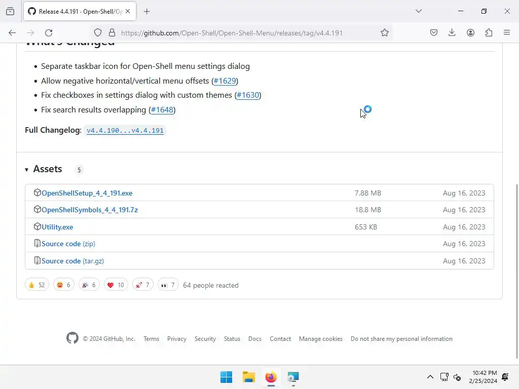Click package icon beside Utility.exe
The height and width of the screenshot is (389, 519).
click(x=37, y=226)
